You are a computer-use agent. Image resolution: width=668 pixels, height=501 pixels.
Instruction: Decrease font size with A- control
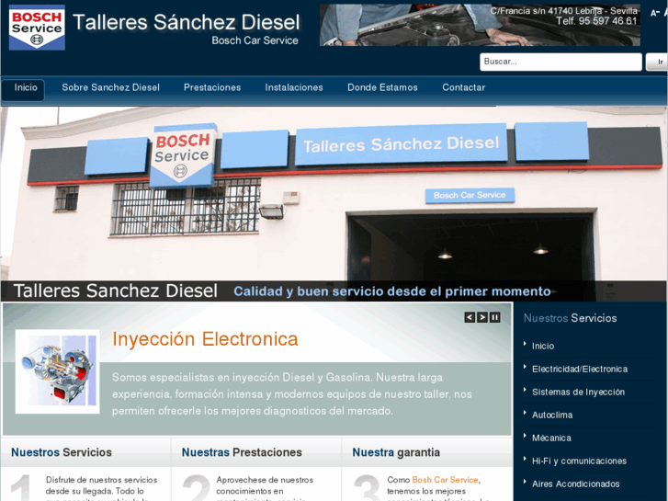(654, 13)
